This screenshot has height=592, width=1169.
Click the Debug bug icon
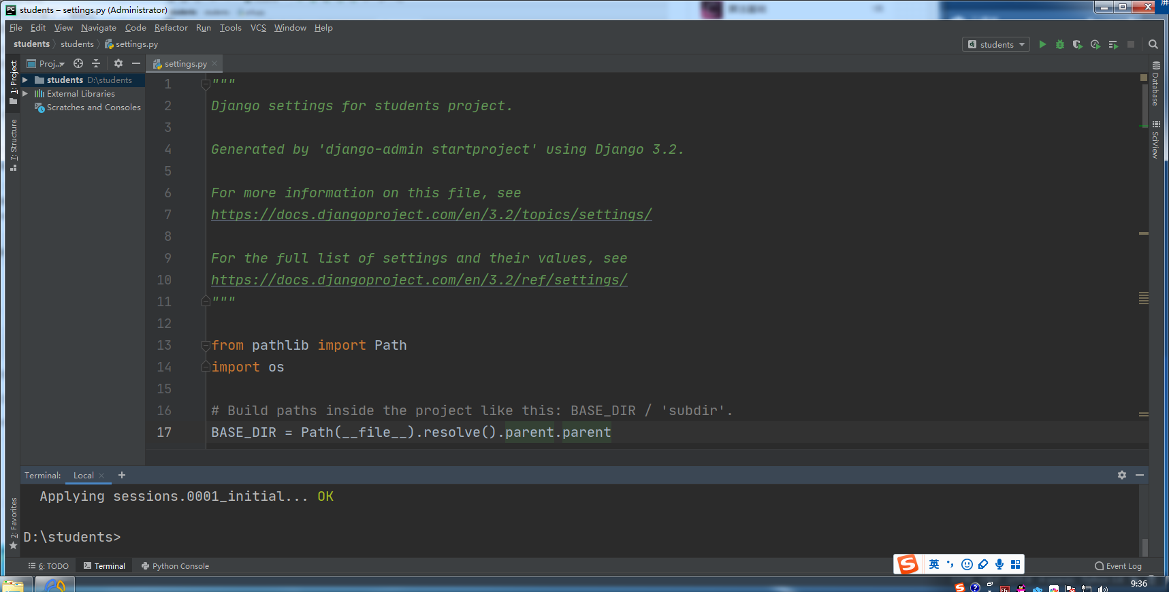pos(1060,44)
